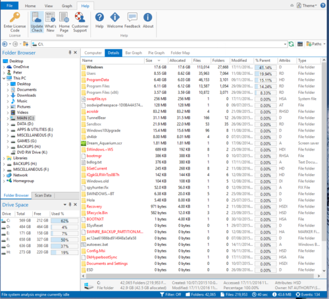Open the Computer tab
Viewport: 329px width, 299px height.
pos(93,53)
